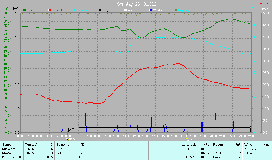Click the green Temp. I. legend swatch
The height and width of the screenshot is (160, 272).
click(x=24, y=10)
